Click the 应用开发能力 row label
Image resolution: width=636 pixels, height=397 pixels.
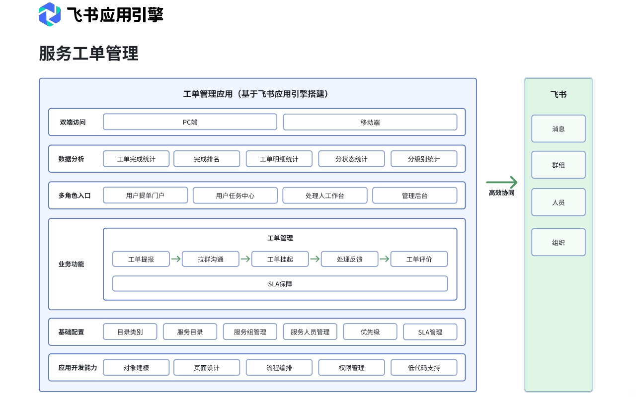[78, 368]
